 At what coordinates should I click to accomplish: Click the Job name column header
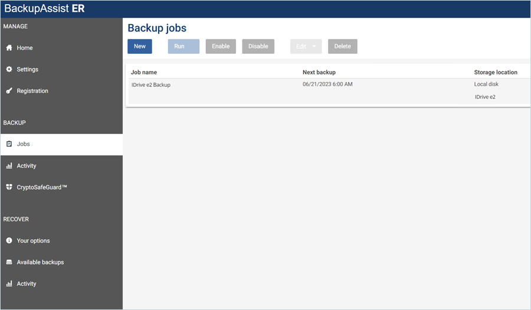coord(144,72)
